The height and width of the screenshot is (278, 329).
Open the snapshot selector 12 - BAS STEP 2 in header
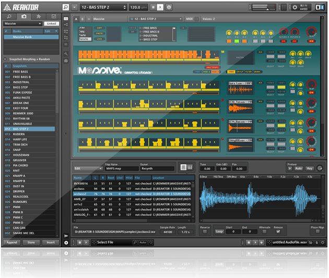tap(103, 7)
